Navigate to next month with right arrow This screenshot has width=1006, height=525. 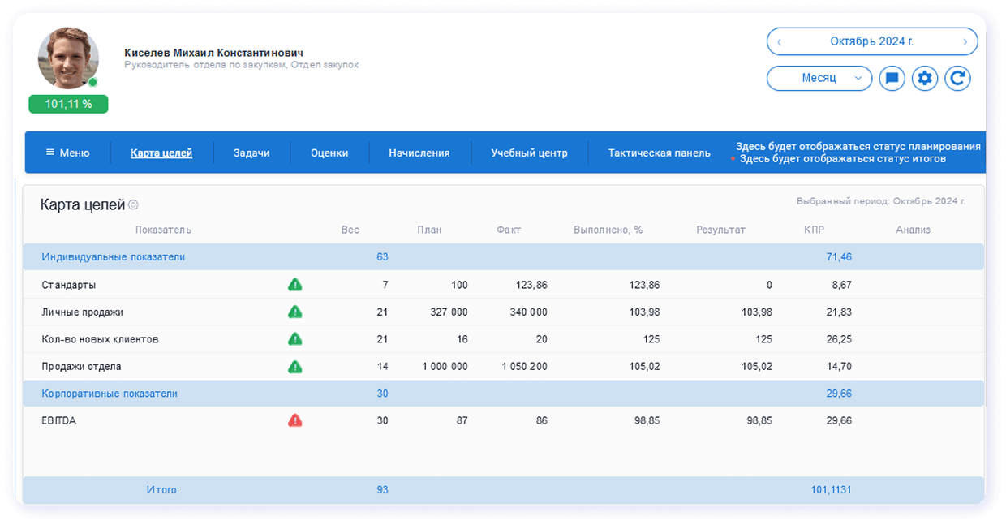[965, 41]
